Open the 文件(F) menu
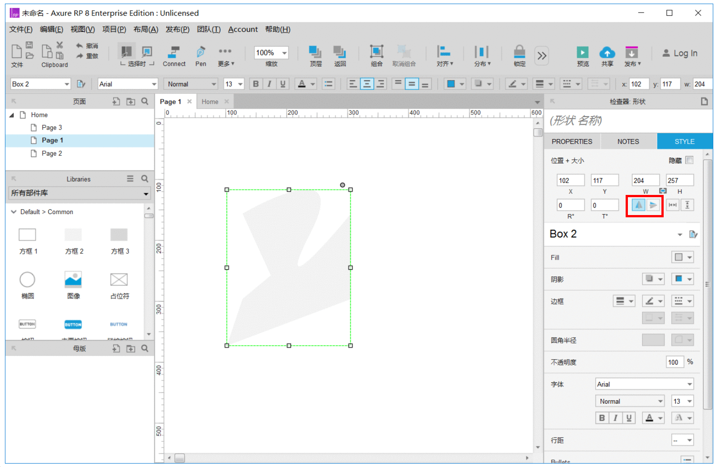This screenshot has width=720, height=469. tap(21, 29)
